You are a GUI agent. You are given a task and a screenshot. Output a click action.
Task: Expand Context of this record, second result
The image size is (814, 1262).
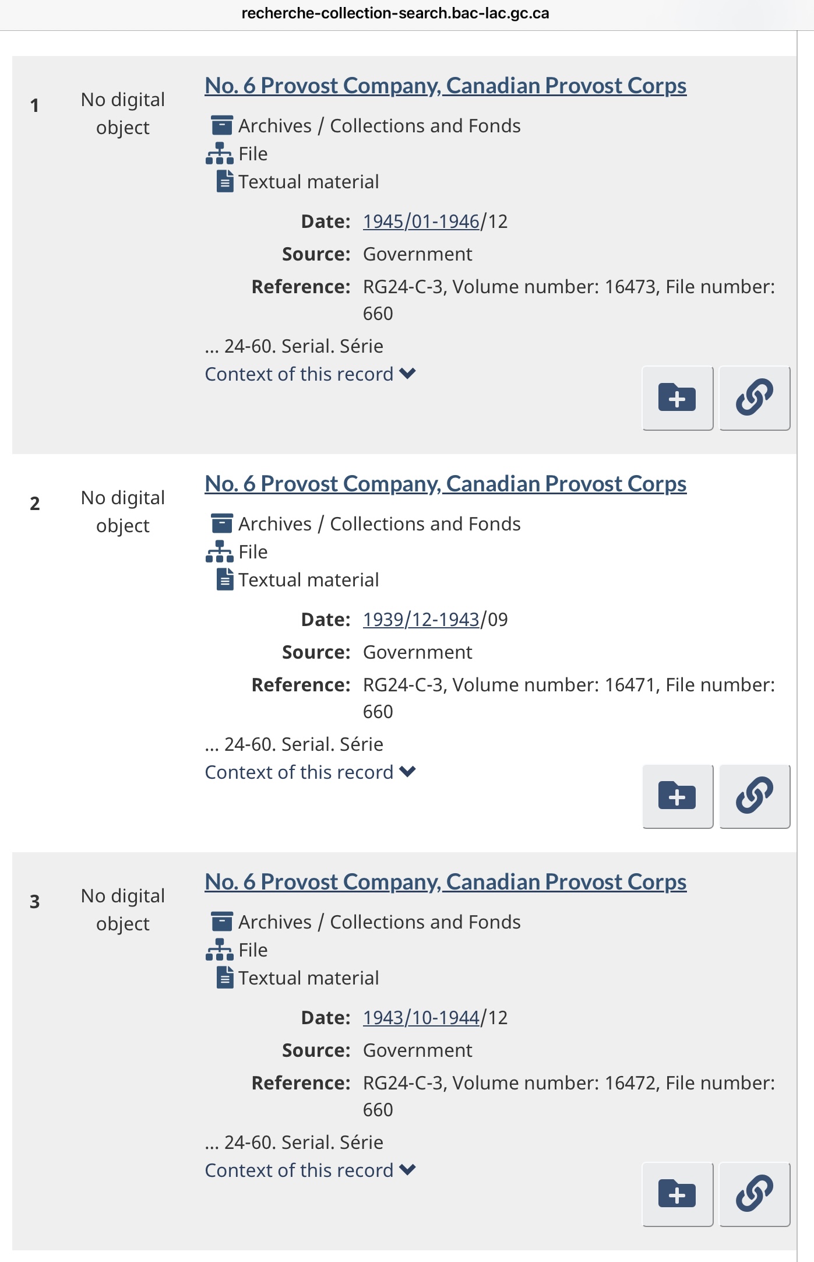[x=310, y=772]
